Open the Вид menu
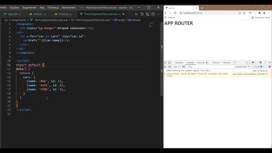Image resolution: width=272 pixels, height=153 pixels. coord(42,8)
